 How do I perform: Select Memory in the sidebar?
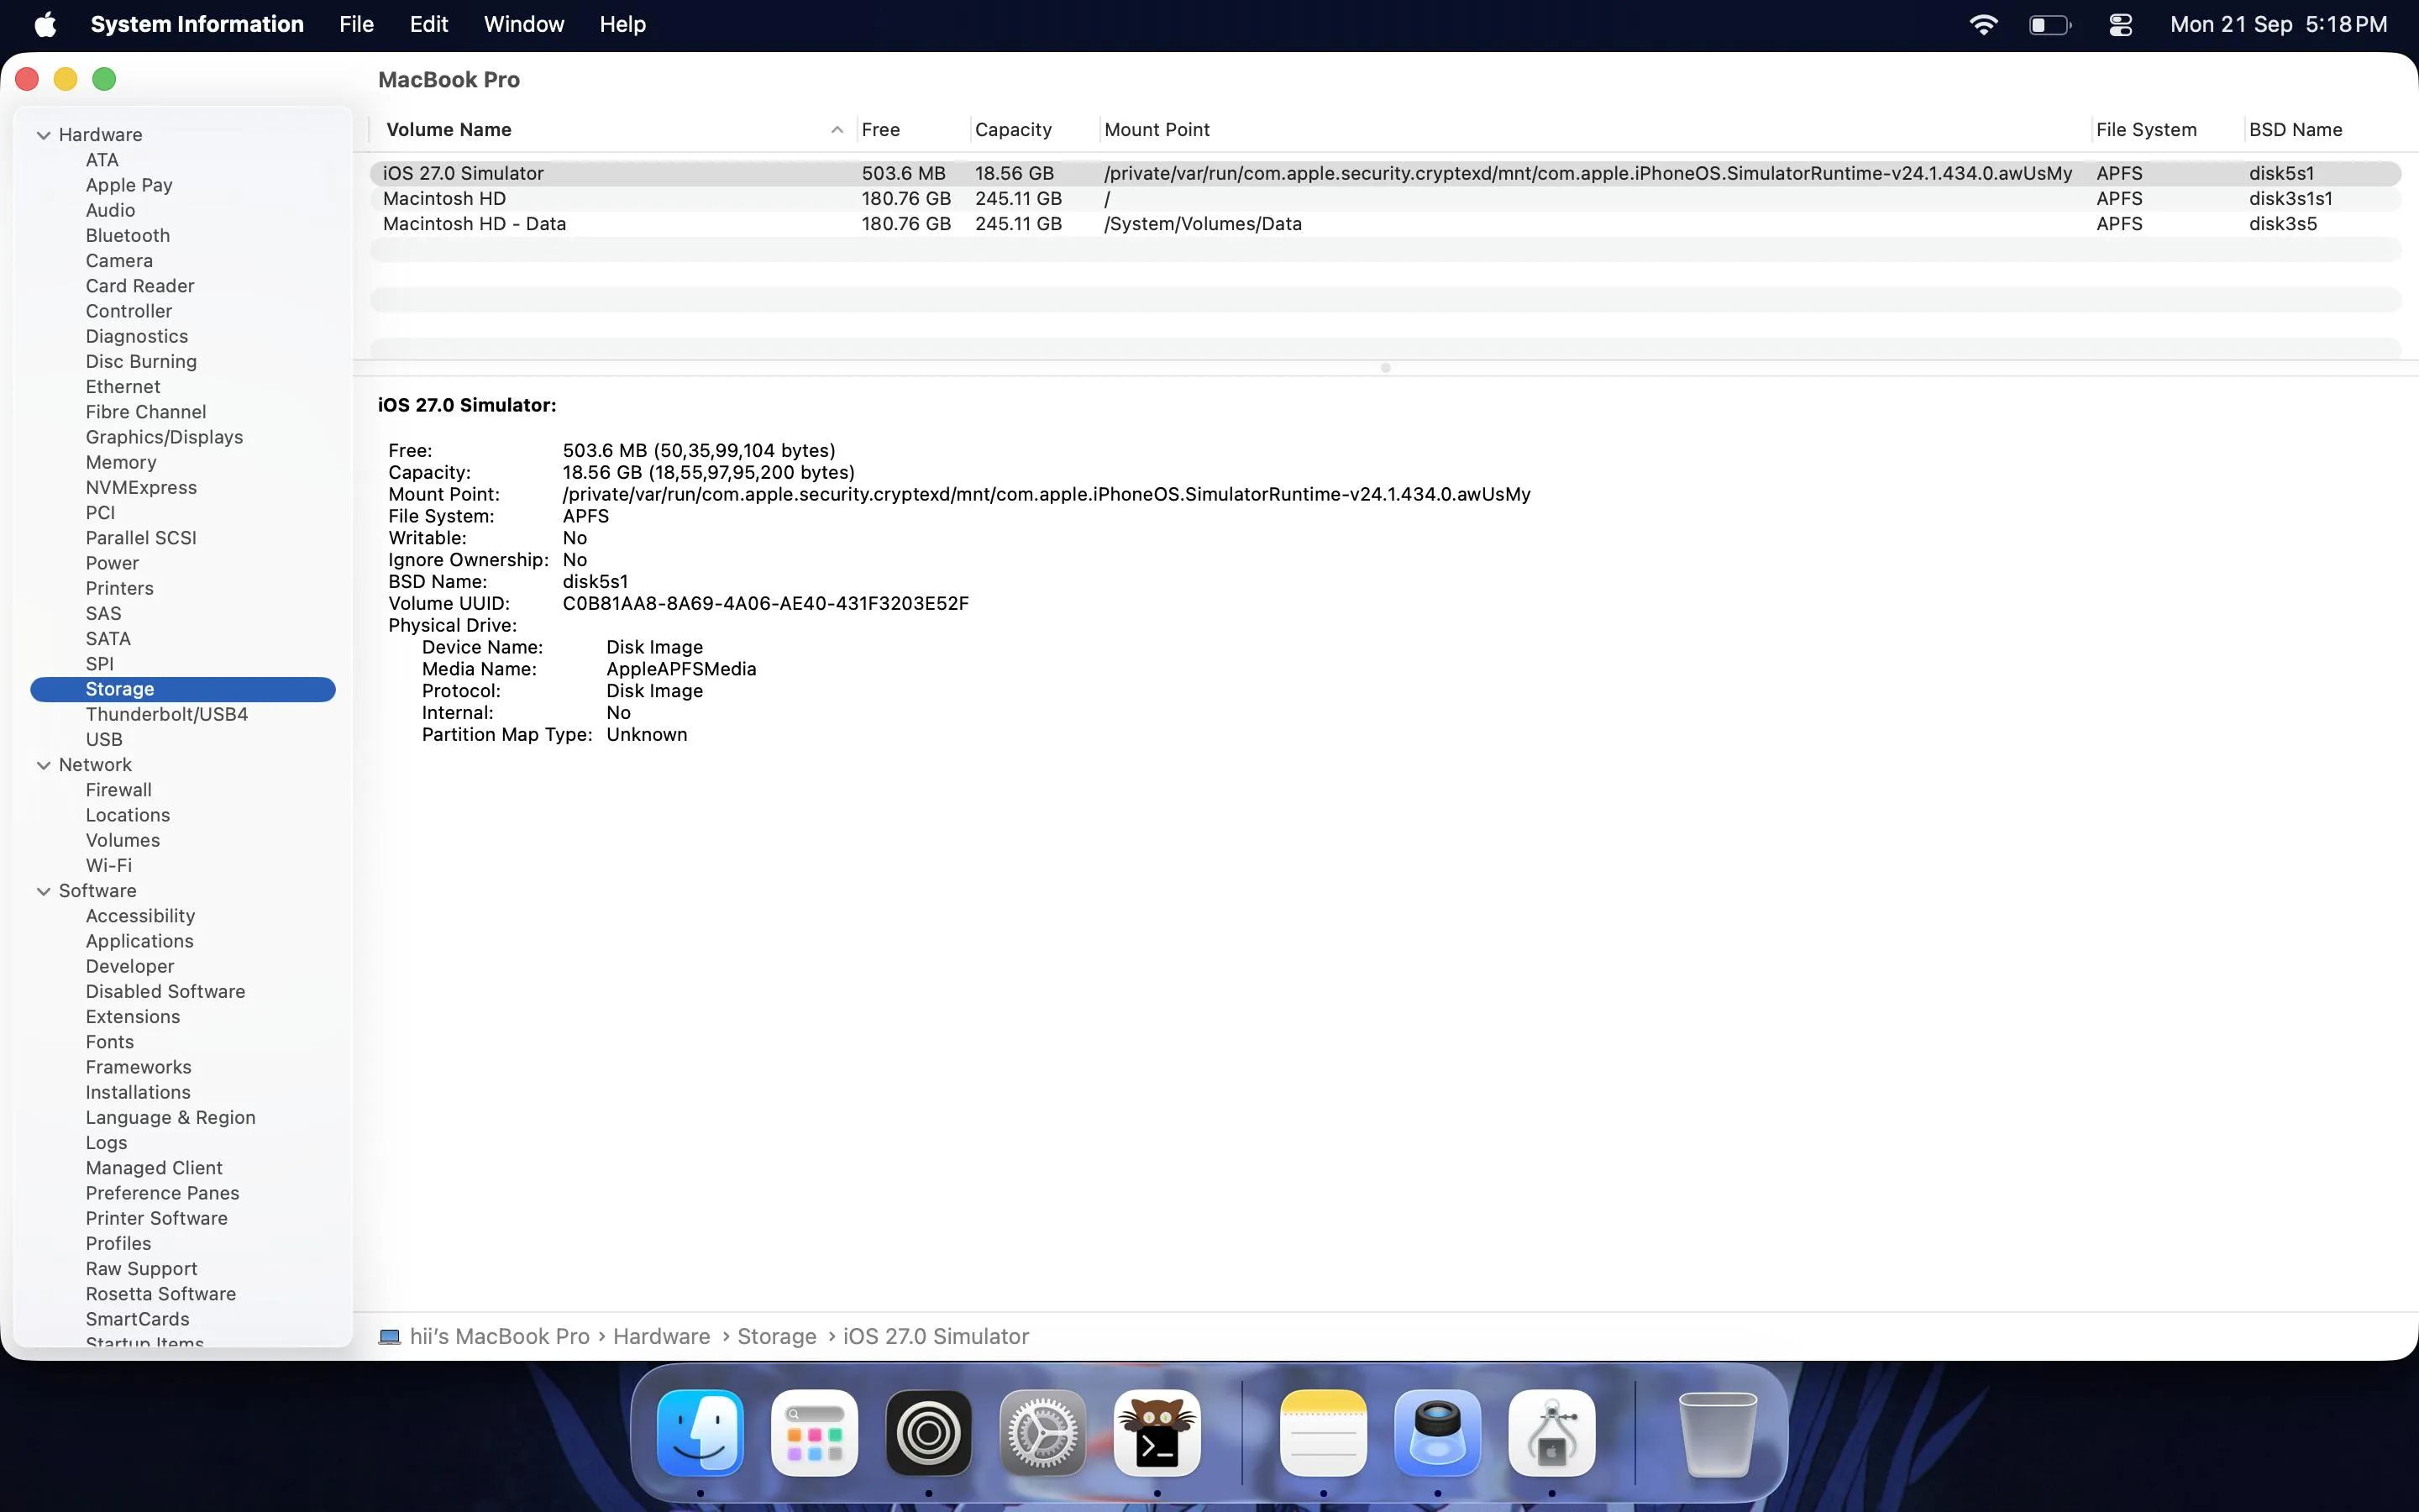[121, 462]
